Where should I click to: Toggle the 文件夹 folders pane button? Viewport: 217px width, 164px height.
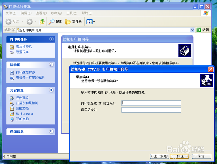coord(73,22)
